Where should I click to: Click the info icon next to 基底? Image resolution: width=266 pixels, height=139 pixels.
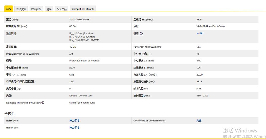click(x=141, y=33)
